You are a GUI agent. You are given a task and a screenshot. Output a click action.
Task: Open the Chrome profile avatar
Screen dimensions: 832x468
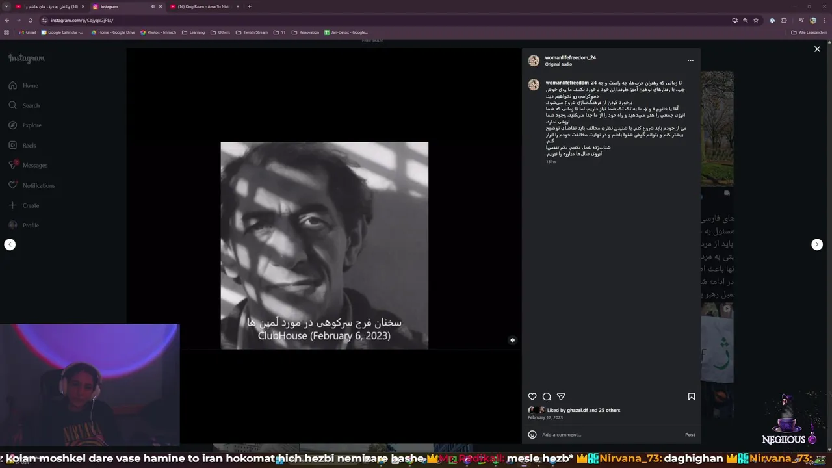[x=812, y=20]
